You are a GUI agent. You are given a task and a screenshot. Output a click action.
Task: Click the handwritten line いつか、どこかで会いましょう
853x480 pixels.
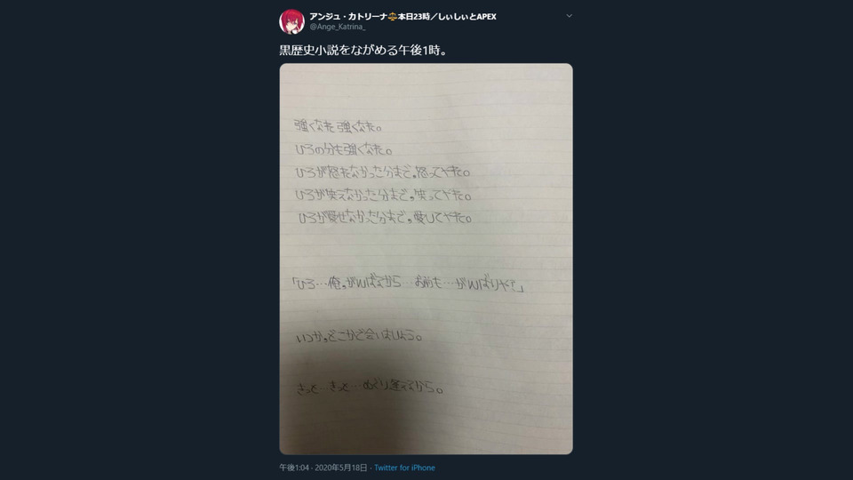(359, 337)
